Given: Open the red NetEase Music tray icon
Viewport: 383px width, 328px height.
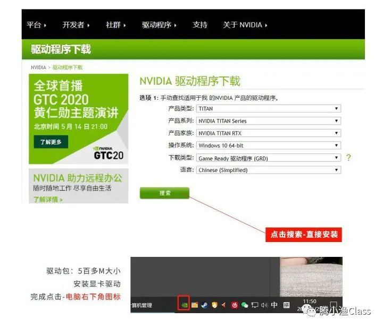Looking at the screenshot, I should 235,305.
